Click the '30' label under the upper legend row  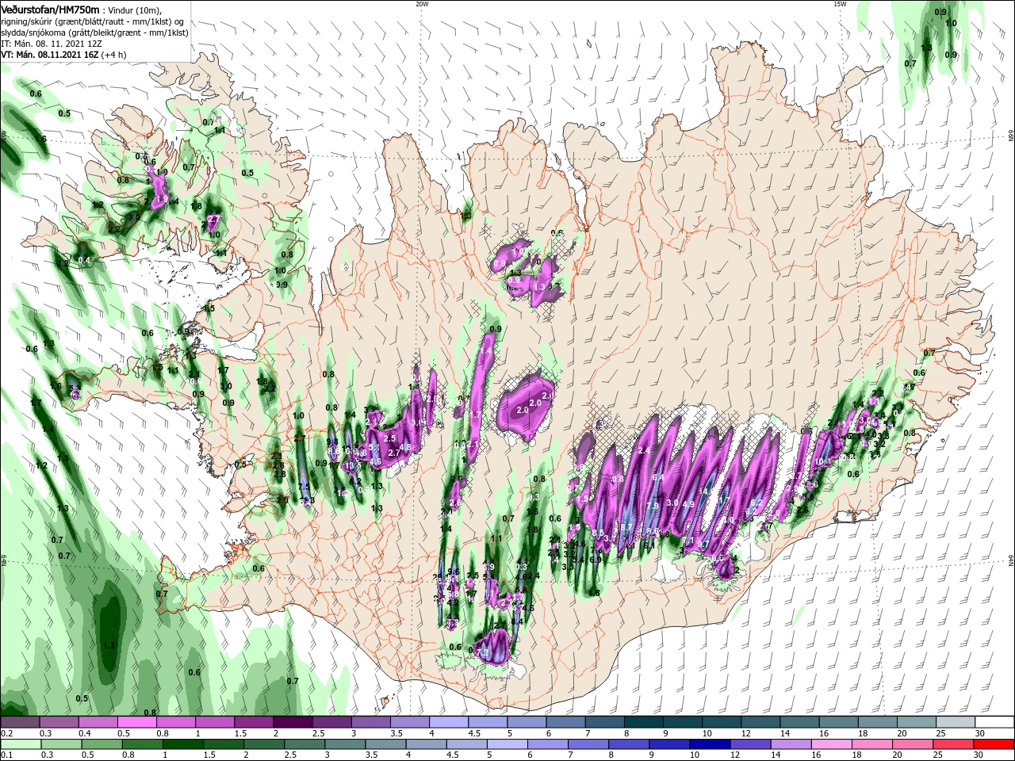tap(979, 733)
